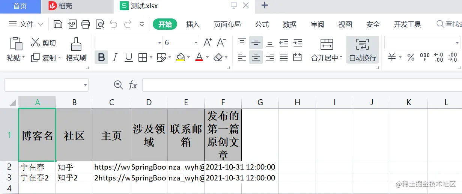Image resolution: width=462 pixels, height=194 pixels.
Task: Apply percent style icon
Action: click(x=411, y=58)
